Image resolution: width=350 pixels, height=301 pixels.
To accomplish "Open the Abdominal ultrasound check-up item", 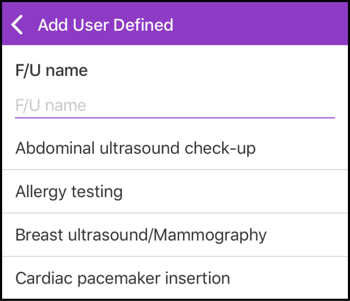I will tap(174, 148).
